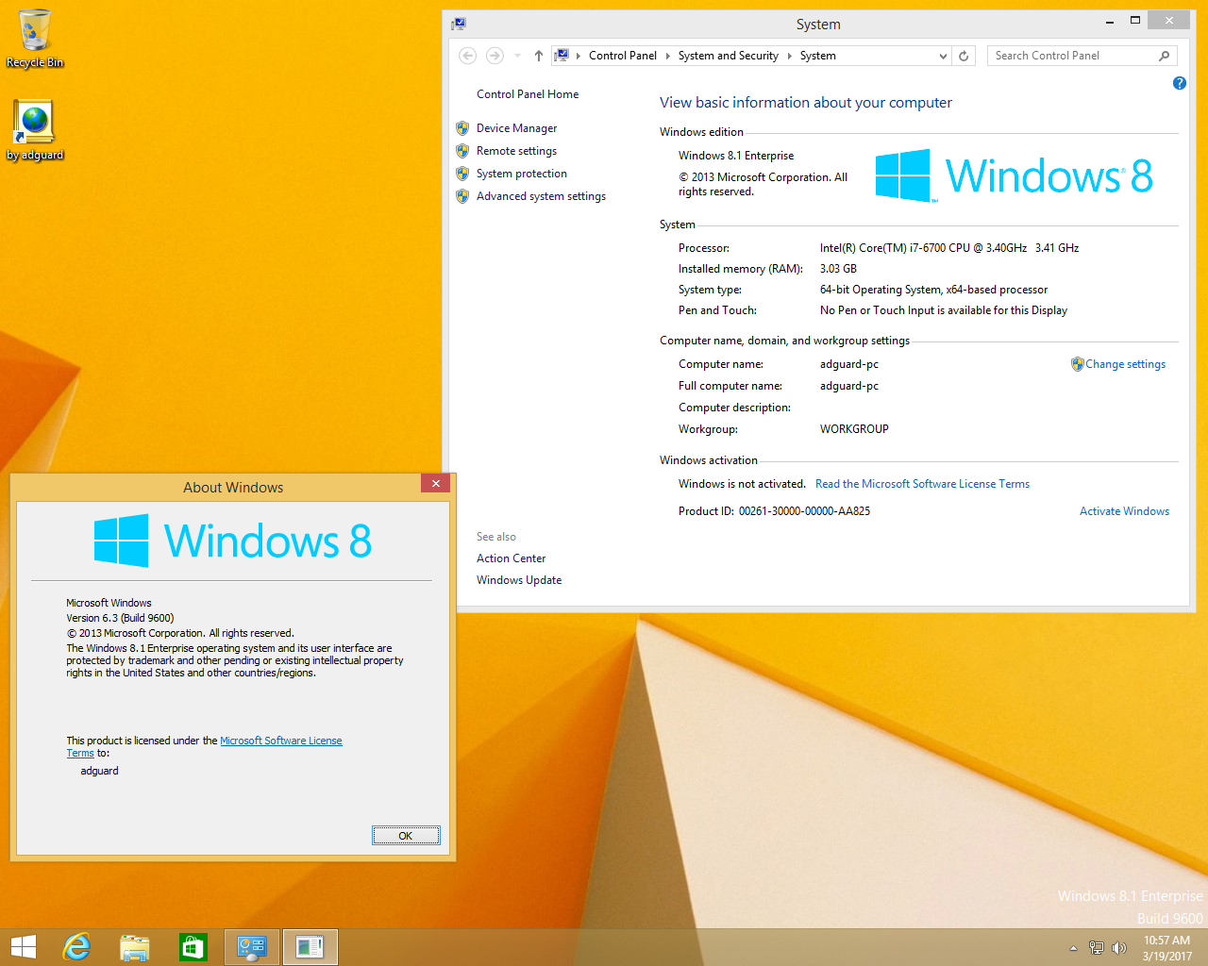Click 'Windows is not activated.' text
Viewport: 1208px width, 966px height.
click(742, 484)
